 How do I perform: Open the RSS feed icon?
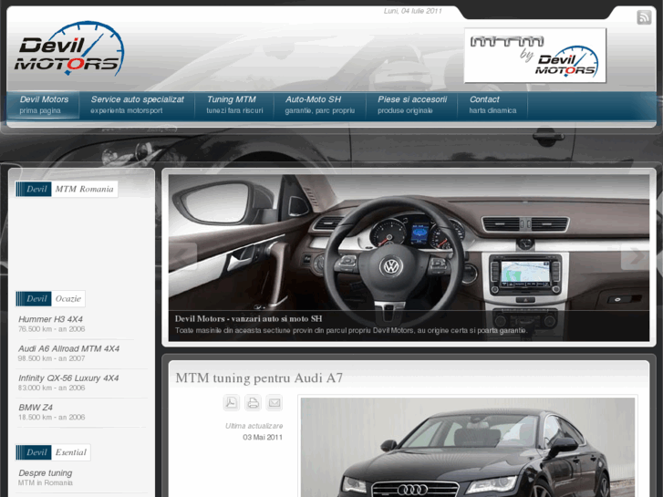[x=644, y=17]
